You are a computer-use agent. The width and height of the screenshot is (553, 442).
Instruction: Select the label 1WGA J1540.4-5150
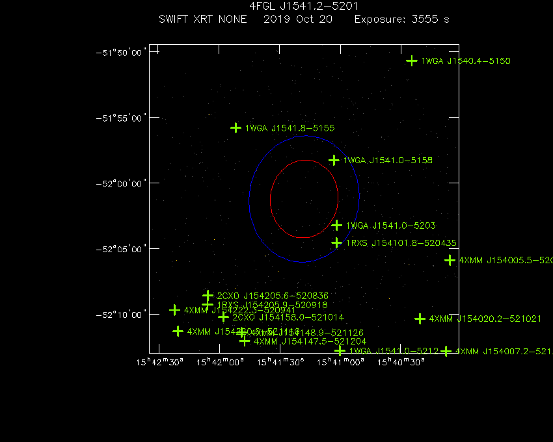tap(466, 61)
